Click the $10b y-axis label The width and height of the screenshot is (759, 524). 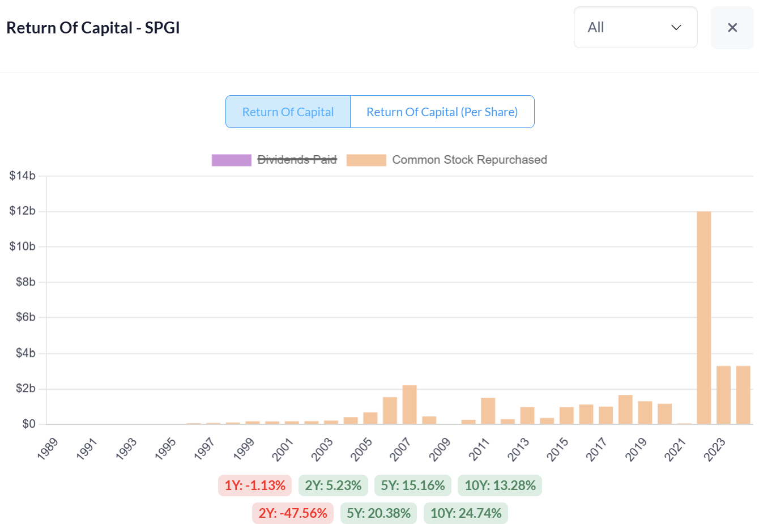tap(22, 246)
